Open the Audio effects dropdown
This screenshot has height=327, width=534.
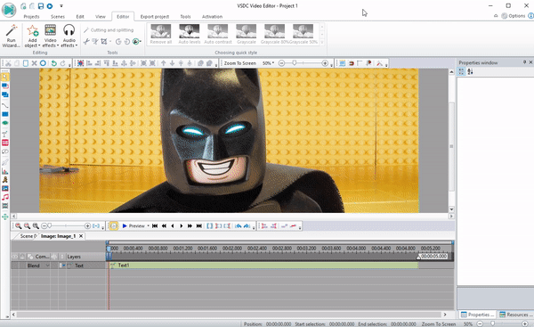[69, 36]
